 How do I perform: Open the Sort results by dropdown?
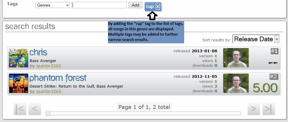[x=256, y=39]
